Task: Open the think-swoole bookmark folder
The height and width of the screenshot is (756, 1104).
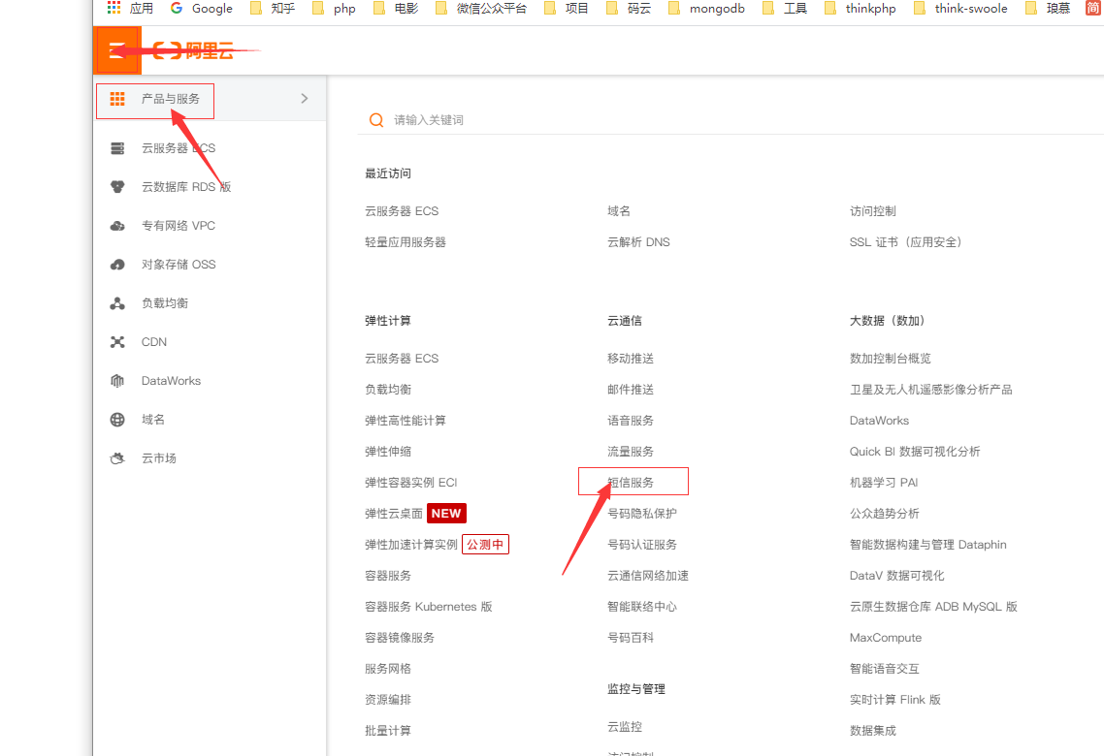Action: click(960, 9)
